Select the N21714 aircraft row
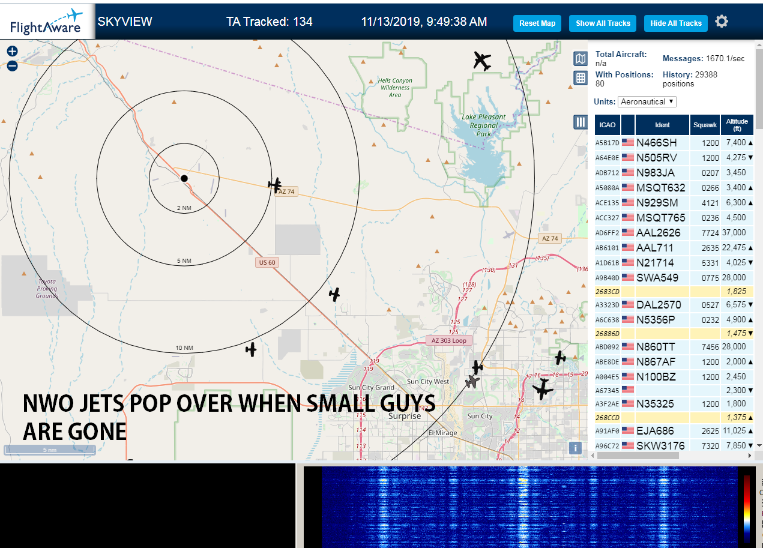 click(x=674, y=263)
